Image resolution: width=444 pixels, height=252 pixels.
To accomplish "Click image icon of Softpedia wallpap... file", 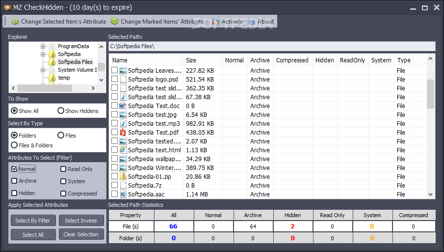I will 123,159.
